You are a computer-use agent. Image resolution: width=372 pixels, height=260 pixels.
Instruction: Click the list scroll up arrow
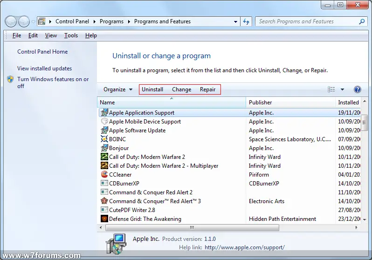tap(364, 102)
